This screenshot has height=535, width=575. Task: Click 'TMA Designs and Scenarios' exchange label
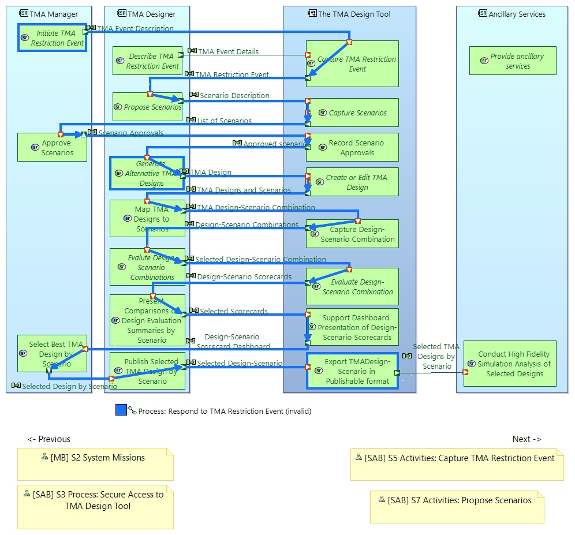pos(244,190)
